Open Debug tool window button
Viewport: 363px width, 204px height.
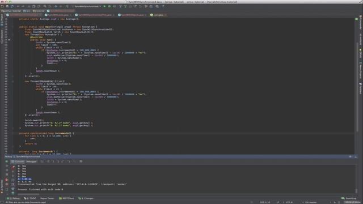pyautogui.click(x=14, y=198)
